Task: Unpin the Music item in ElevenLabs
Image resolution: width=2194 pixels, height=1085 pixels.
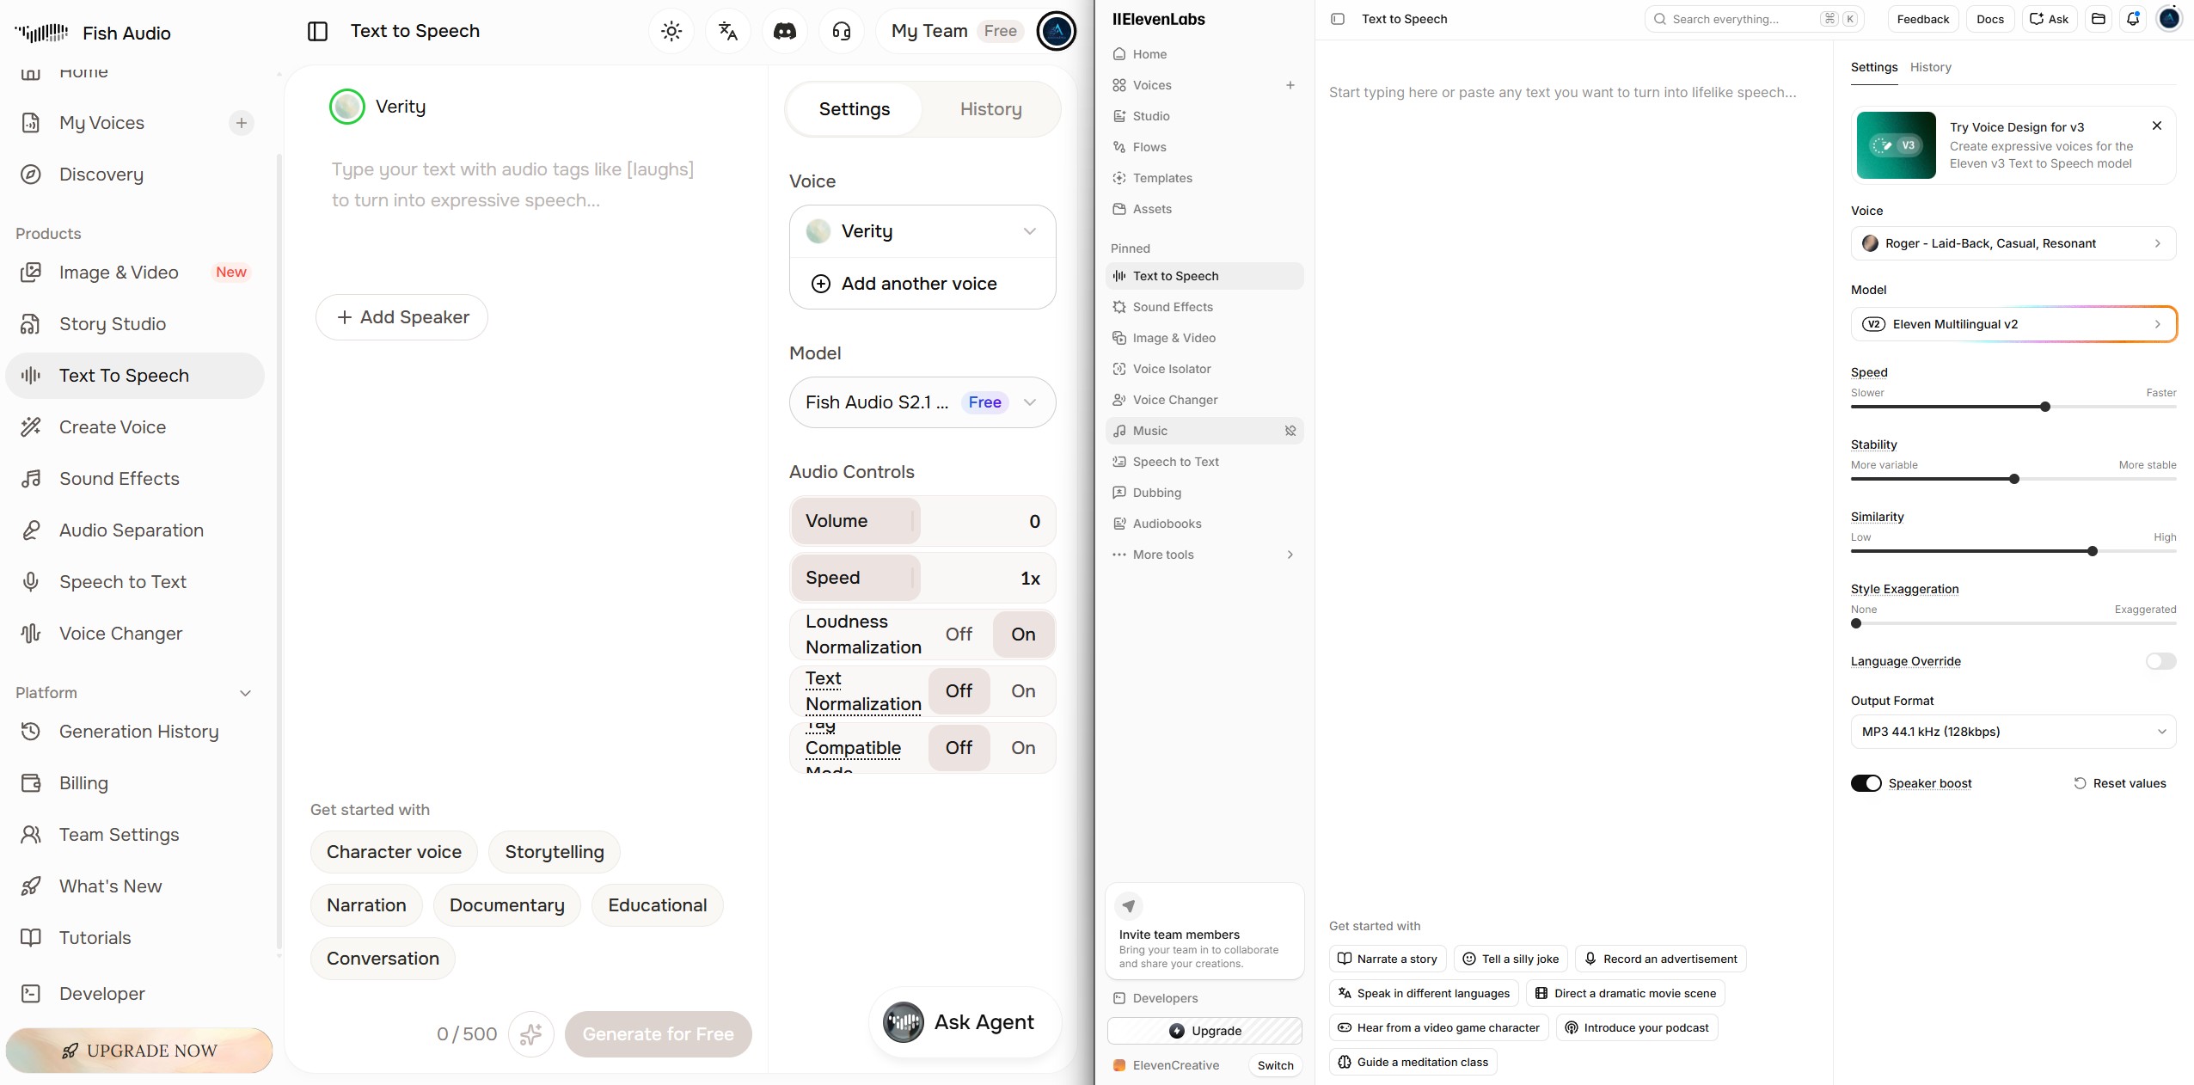Action: click(1290, 431)
